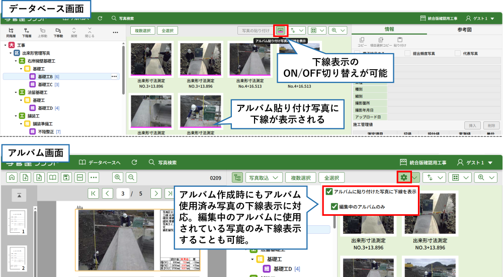503x277 pixels.
Task: Uncheck the 編集中のアルバムのみ checkbox
Action: [x=334, y=206]
